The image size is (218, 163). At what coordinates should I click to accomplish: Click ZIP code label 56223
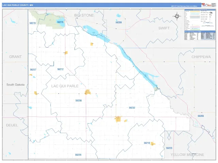pyautogui.click(x=169, y=148)
